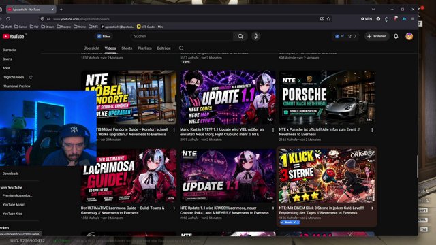The height and width of the screenshot is (245, 436).
Task: Open options for Möbel Fundorte Guide video
Action: (174, 130)
